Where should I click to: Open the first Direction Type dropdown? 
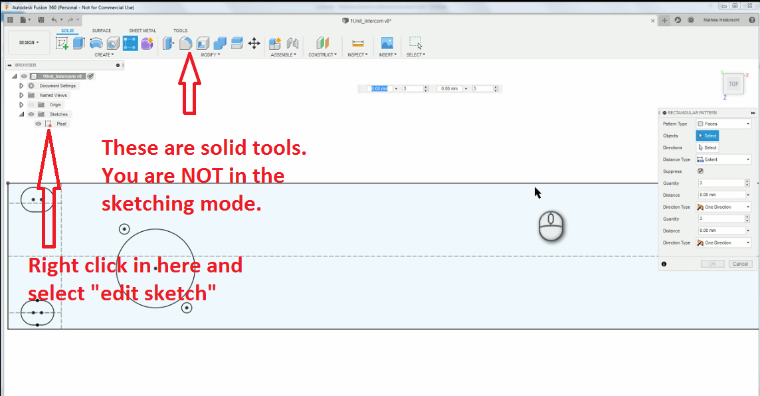click(723, 207)
